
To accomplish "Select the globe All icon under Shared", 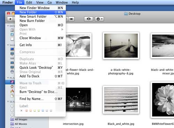I will [x=12, y=72].
